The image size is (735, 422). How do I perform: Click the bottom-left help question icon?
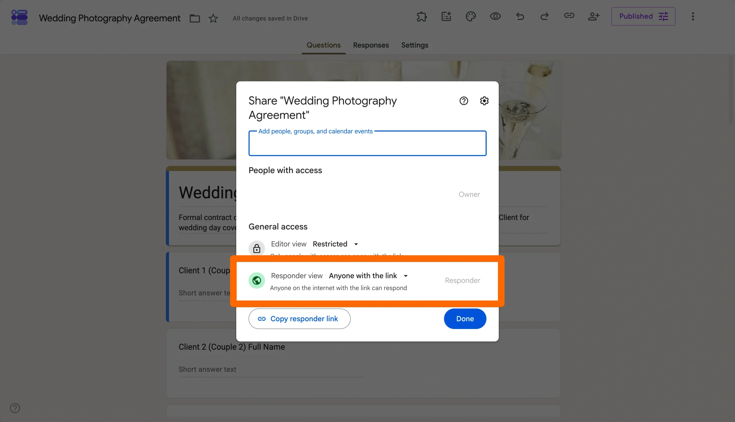(15, 408)
